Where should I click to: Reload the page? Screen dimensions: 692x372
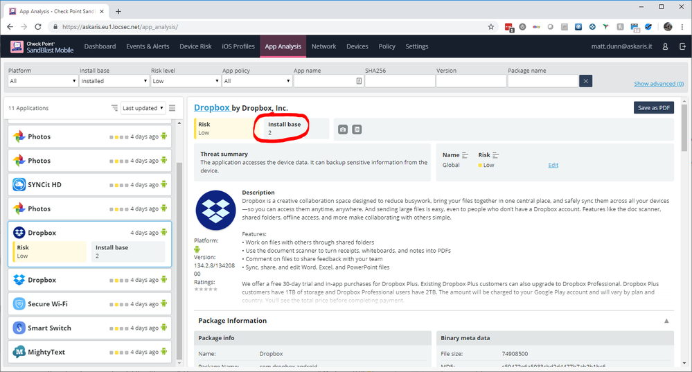[x=38, y=27]
